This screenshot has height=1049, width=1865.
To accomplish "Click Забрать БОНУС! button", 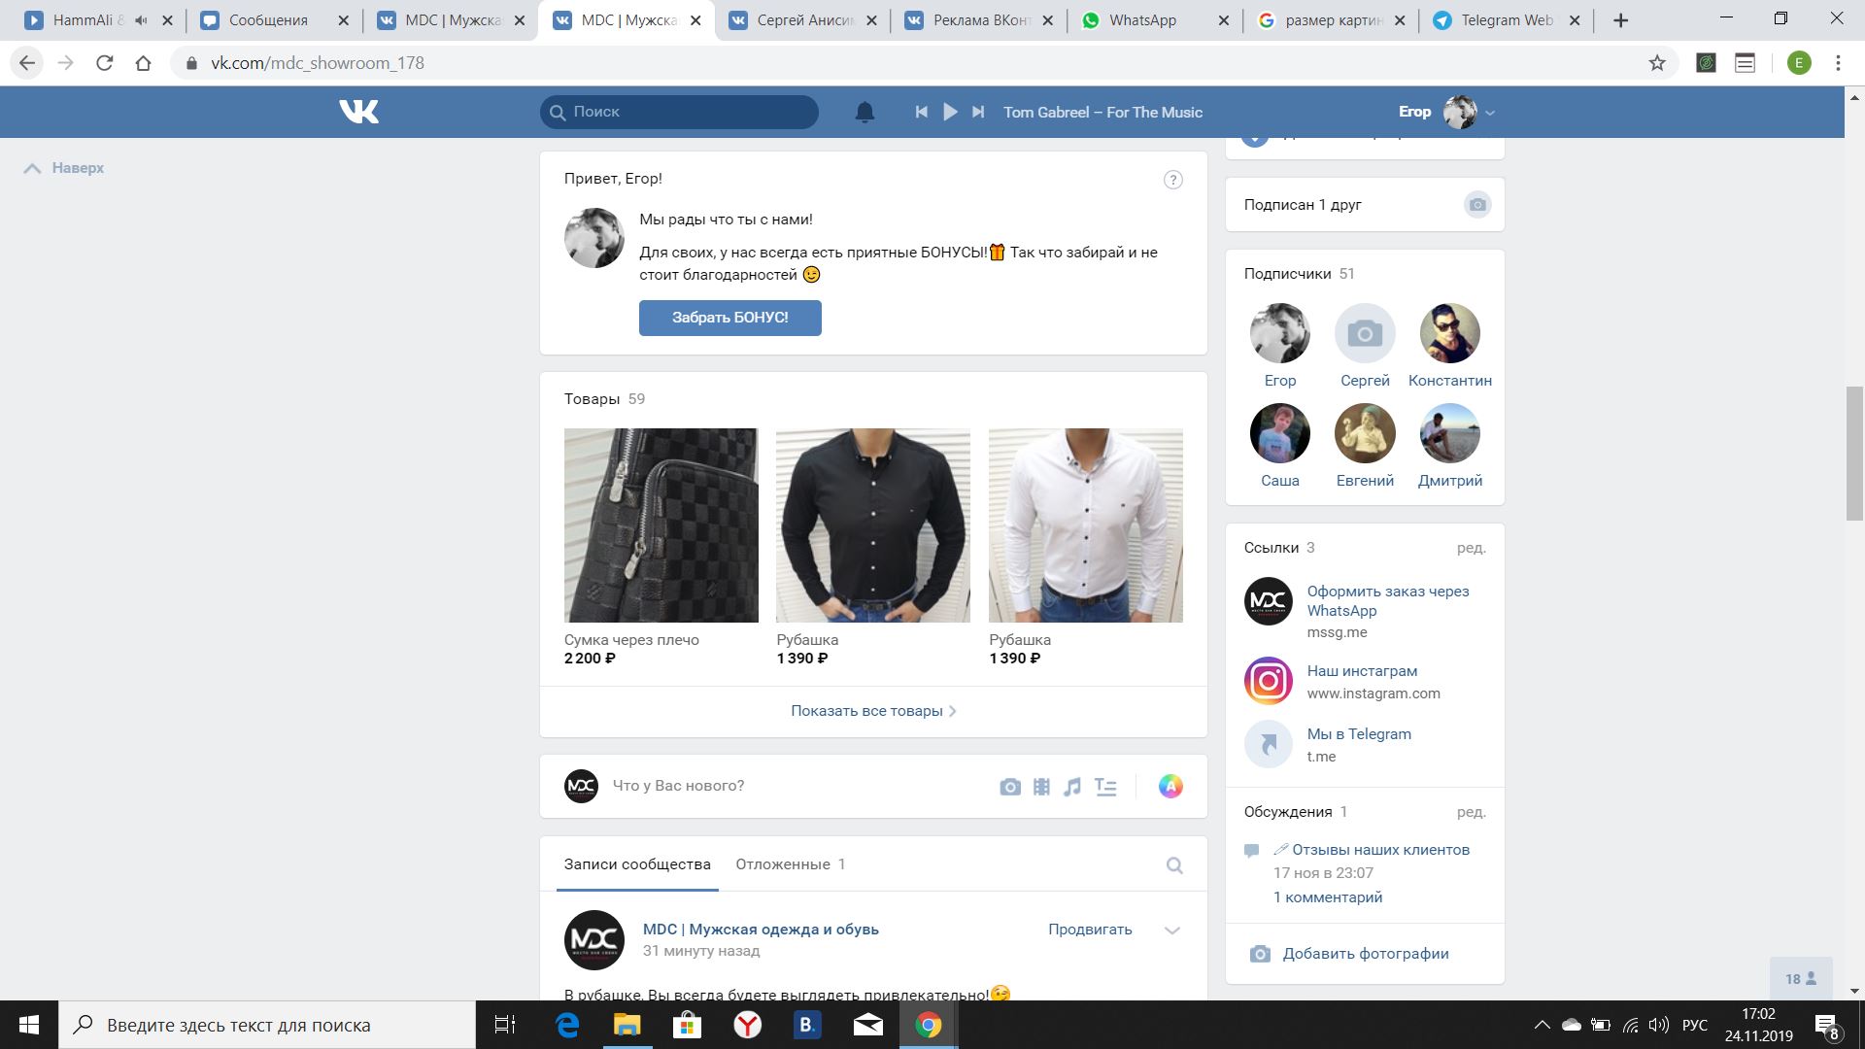I will click(729, 318).
